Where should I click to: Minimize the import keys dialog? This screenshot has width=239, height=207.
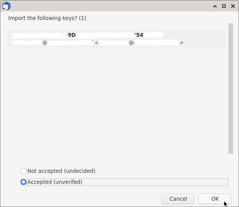[215, 6]
